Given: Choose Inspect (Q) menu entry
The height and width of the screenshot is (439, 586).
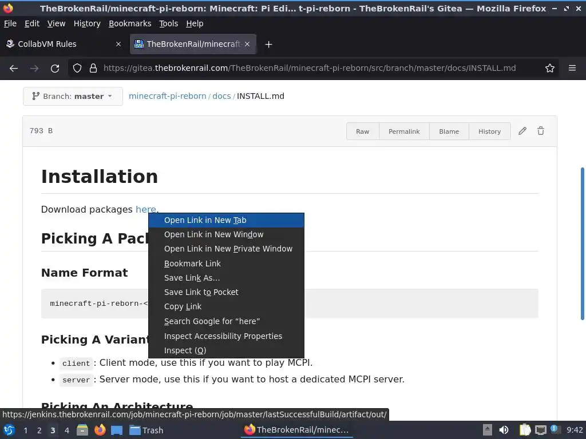Looking at the screenshot, I should coord(226,350).
